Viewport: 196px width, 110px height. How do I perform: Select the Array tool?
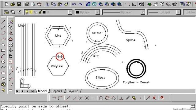tap(11, 45)
